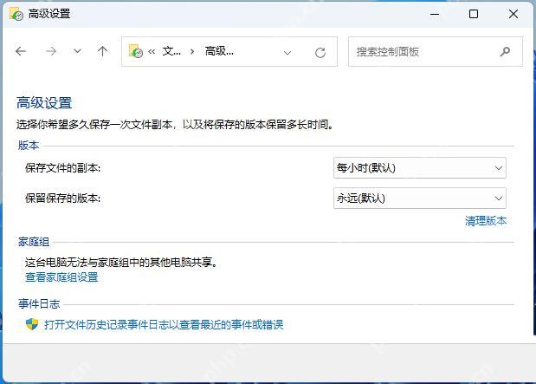This screenshot has height=384, width=536.
Task: Focus the 搜索控制面板 search box
Action: [436, 52]
